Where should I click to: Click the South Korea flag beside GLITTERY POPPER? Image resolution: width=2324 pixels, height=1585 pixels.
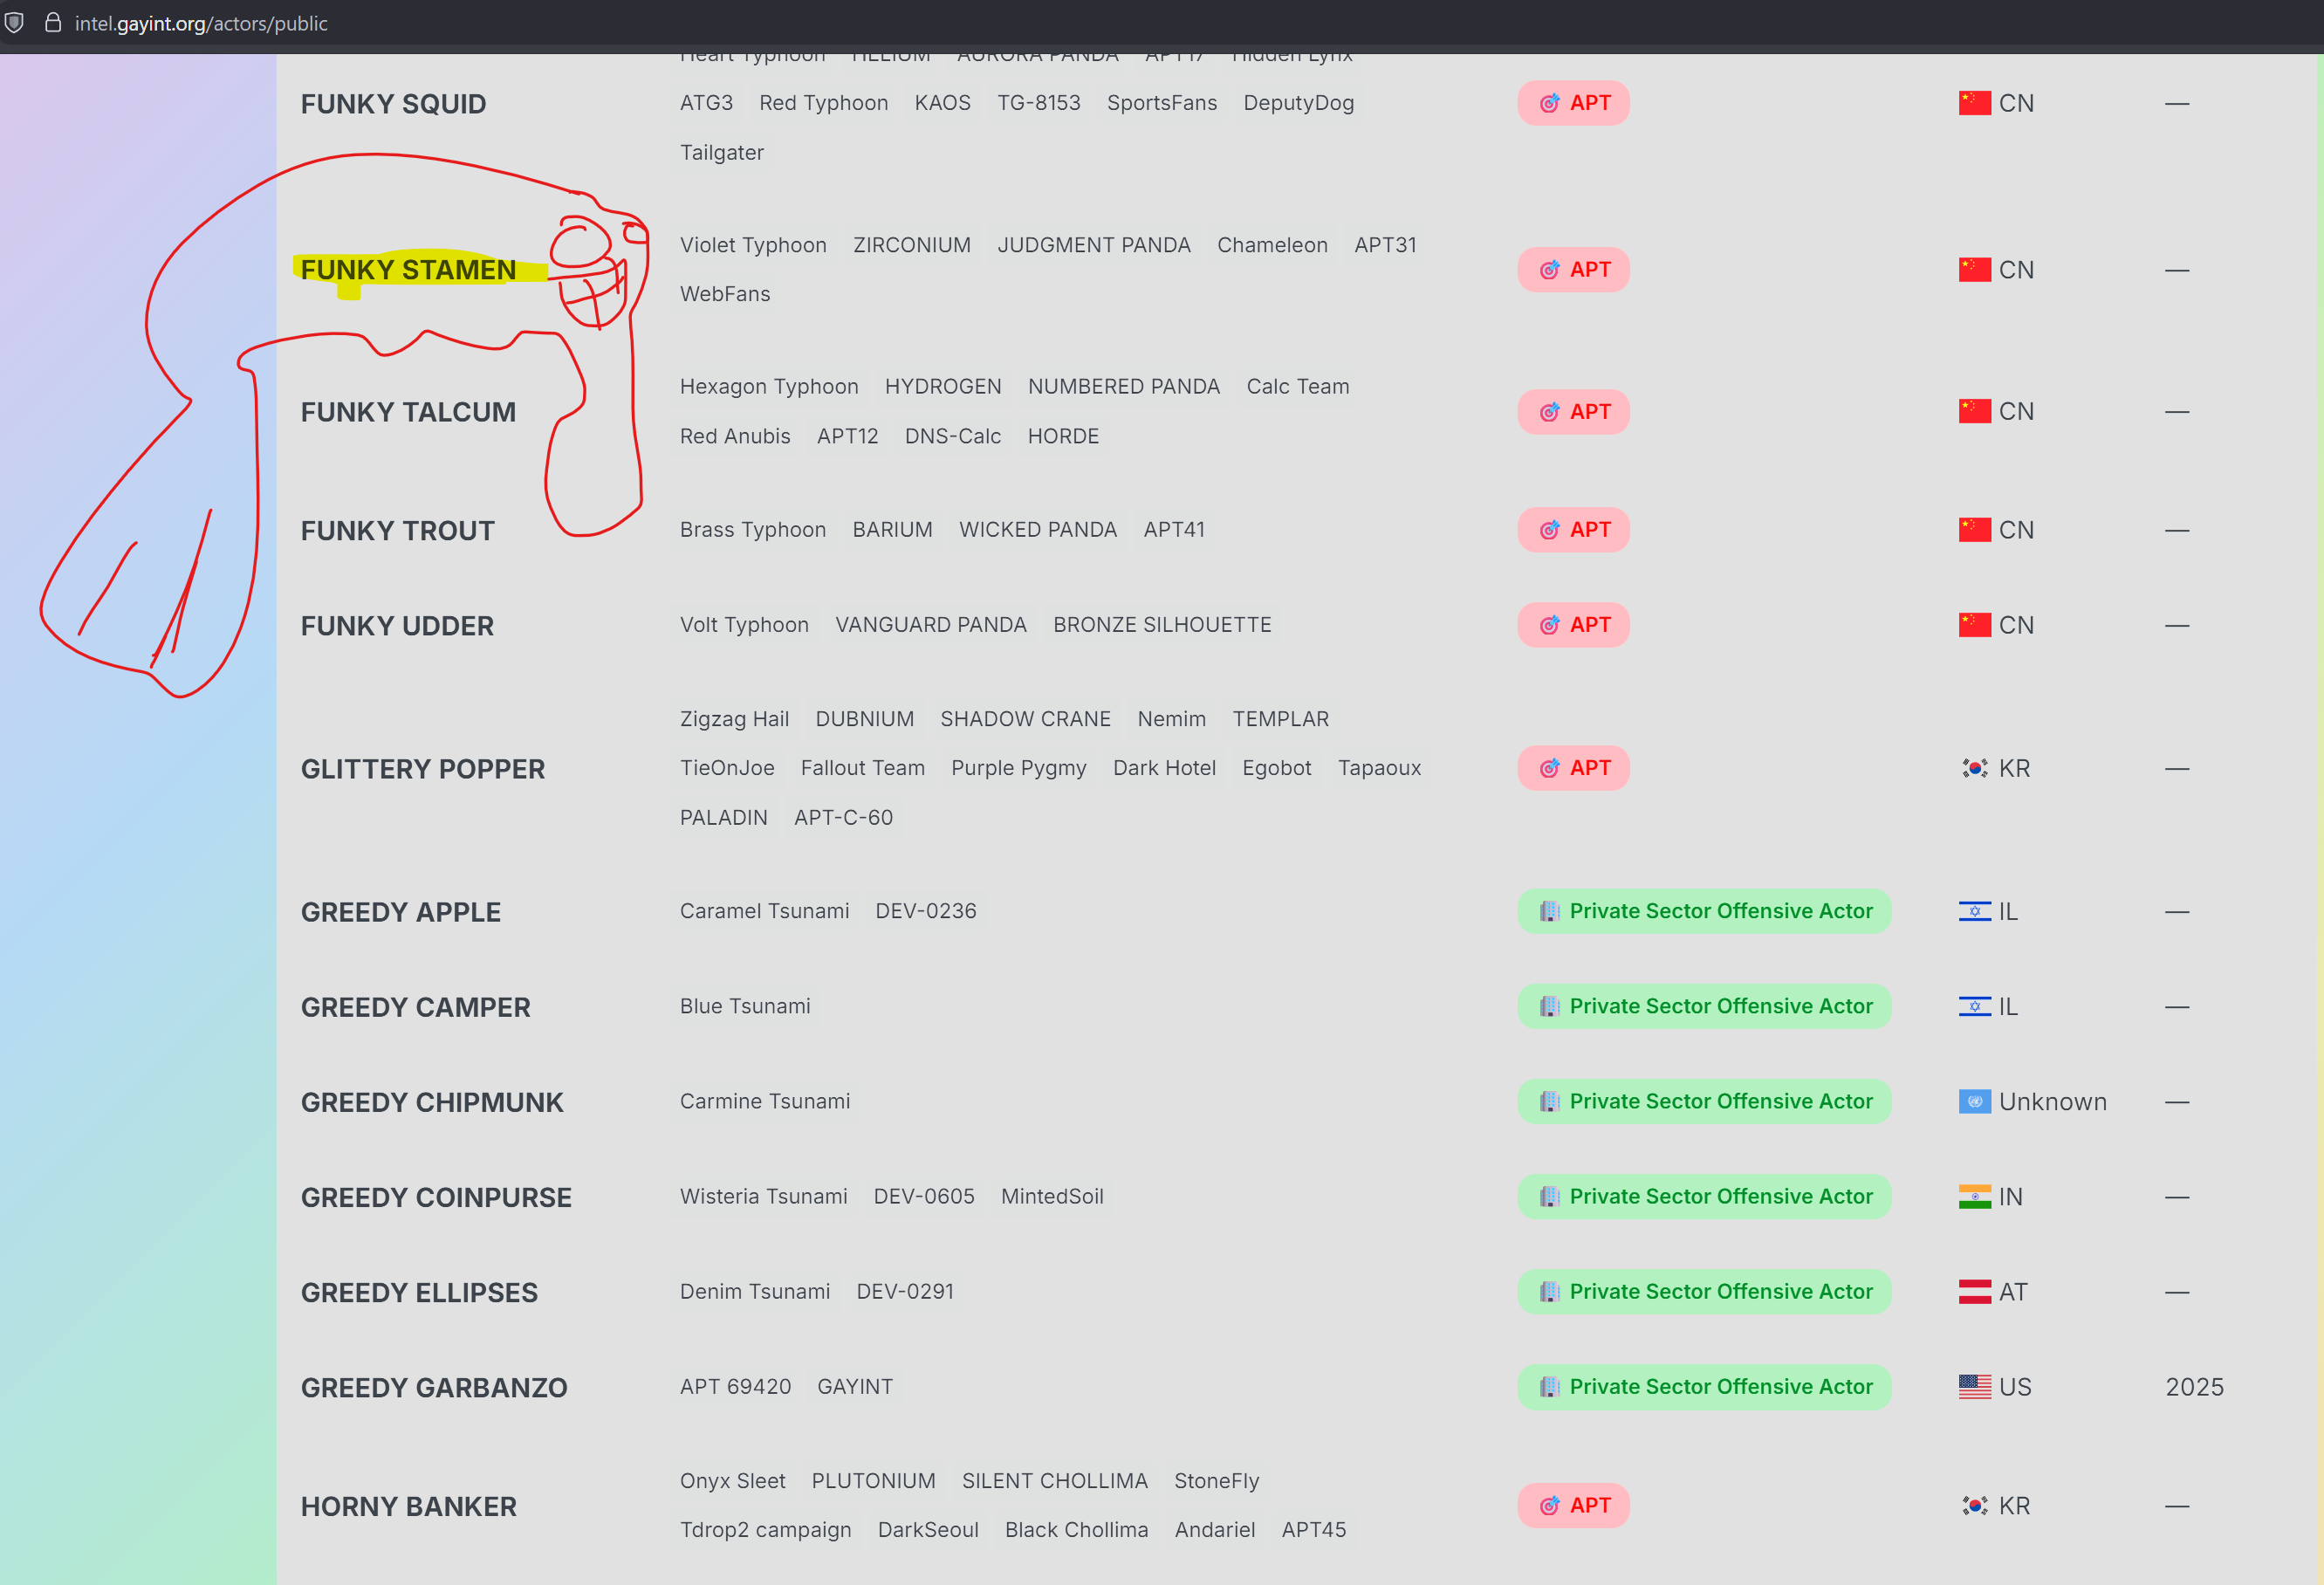click(x=1974, y=768)
